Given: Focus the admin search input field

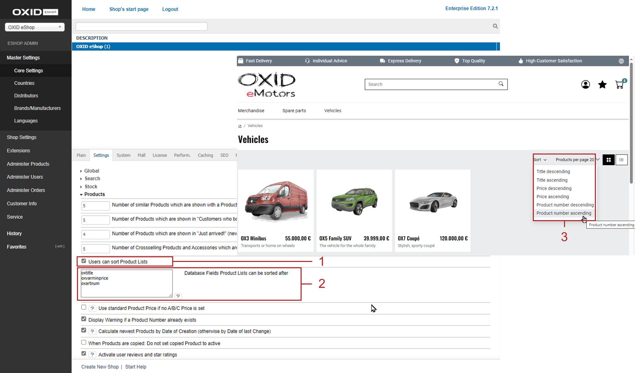Looking at the screenshot, I should pyautogui.click(x=142, y=27).
